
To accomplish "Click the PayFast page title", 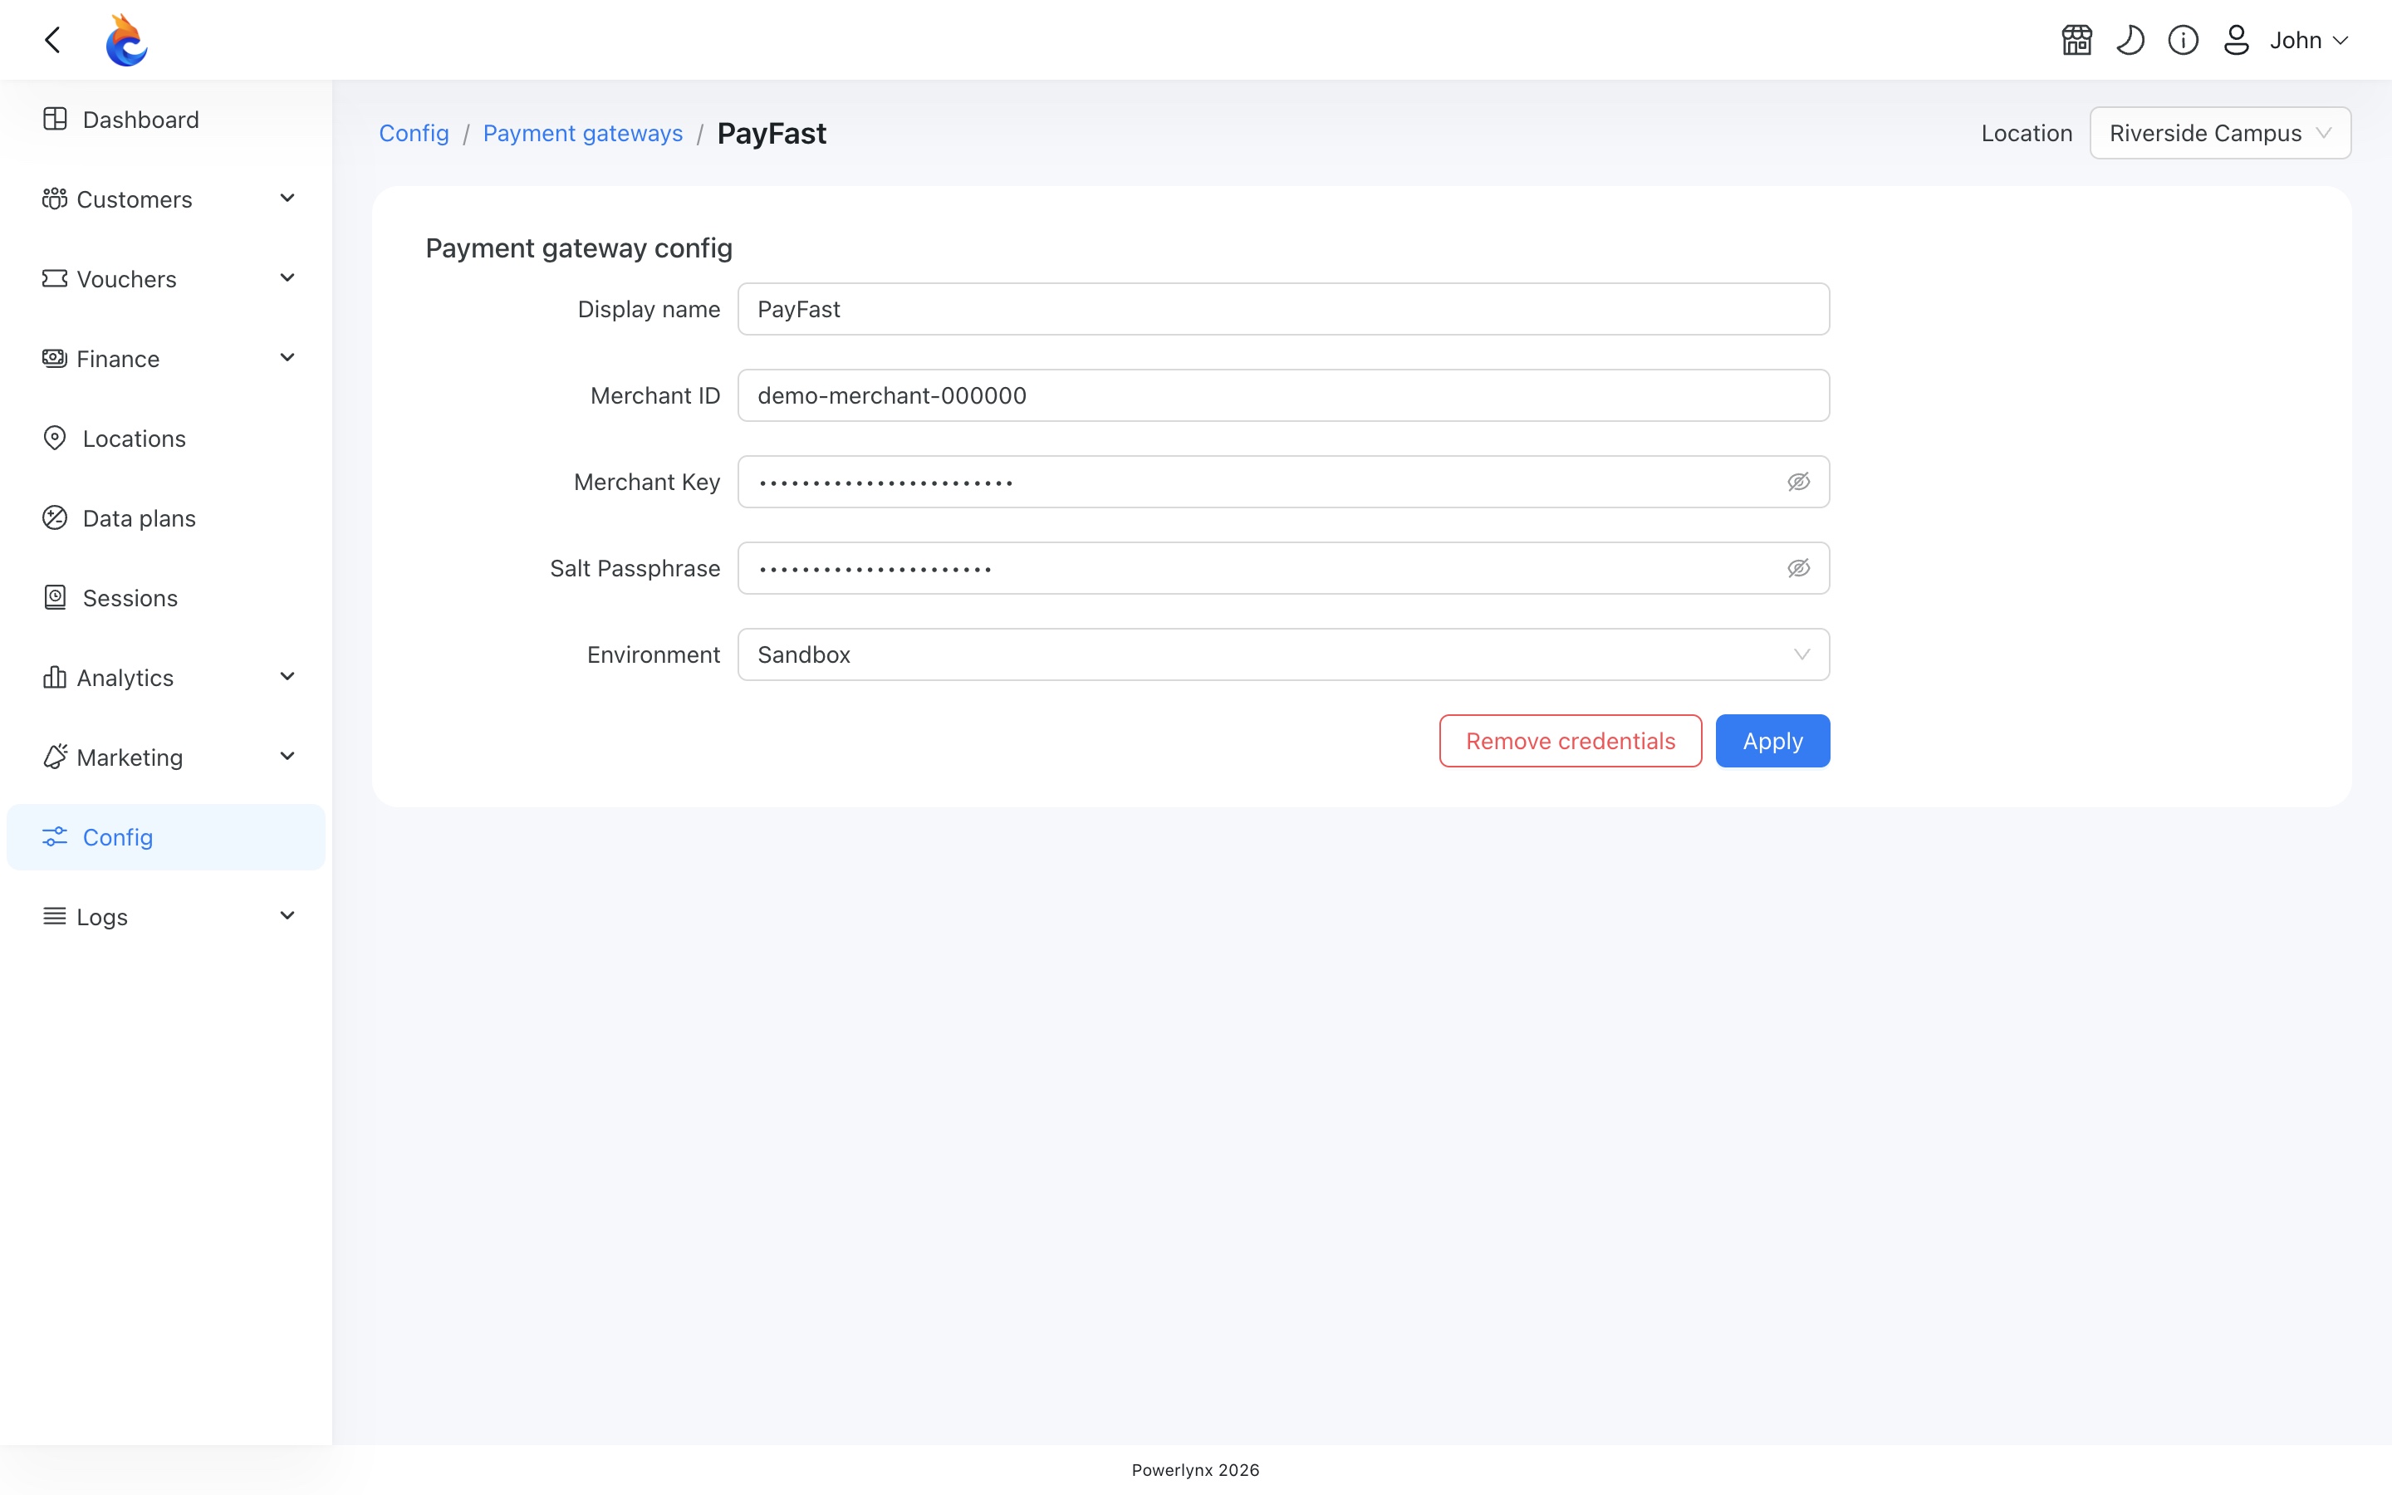I will coord(771,134).
